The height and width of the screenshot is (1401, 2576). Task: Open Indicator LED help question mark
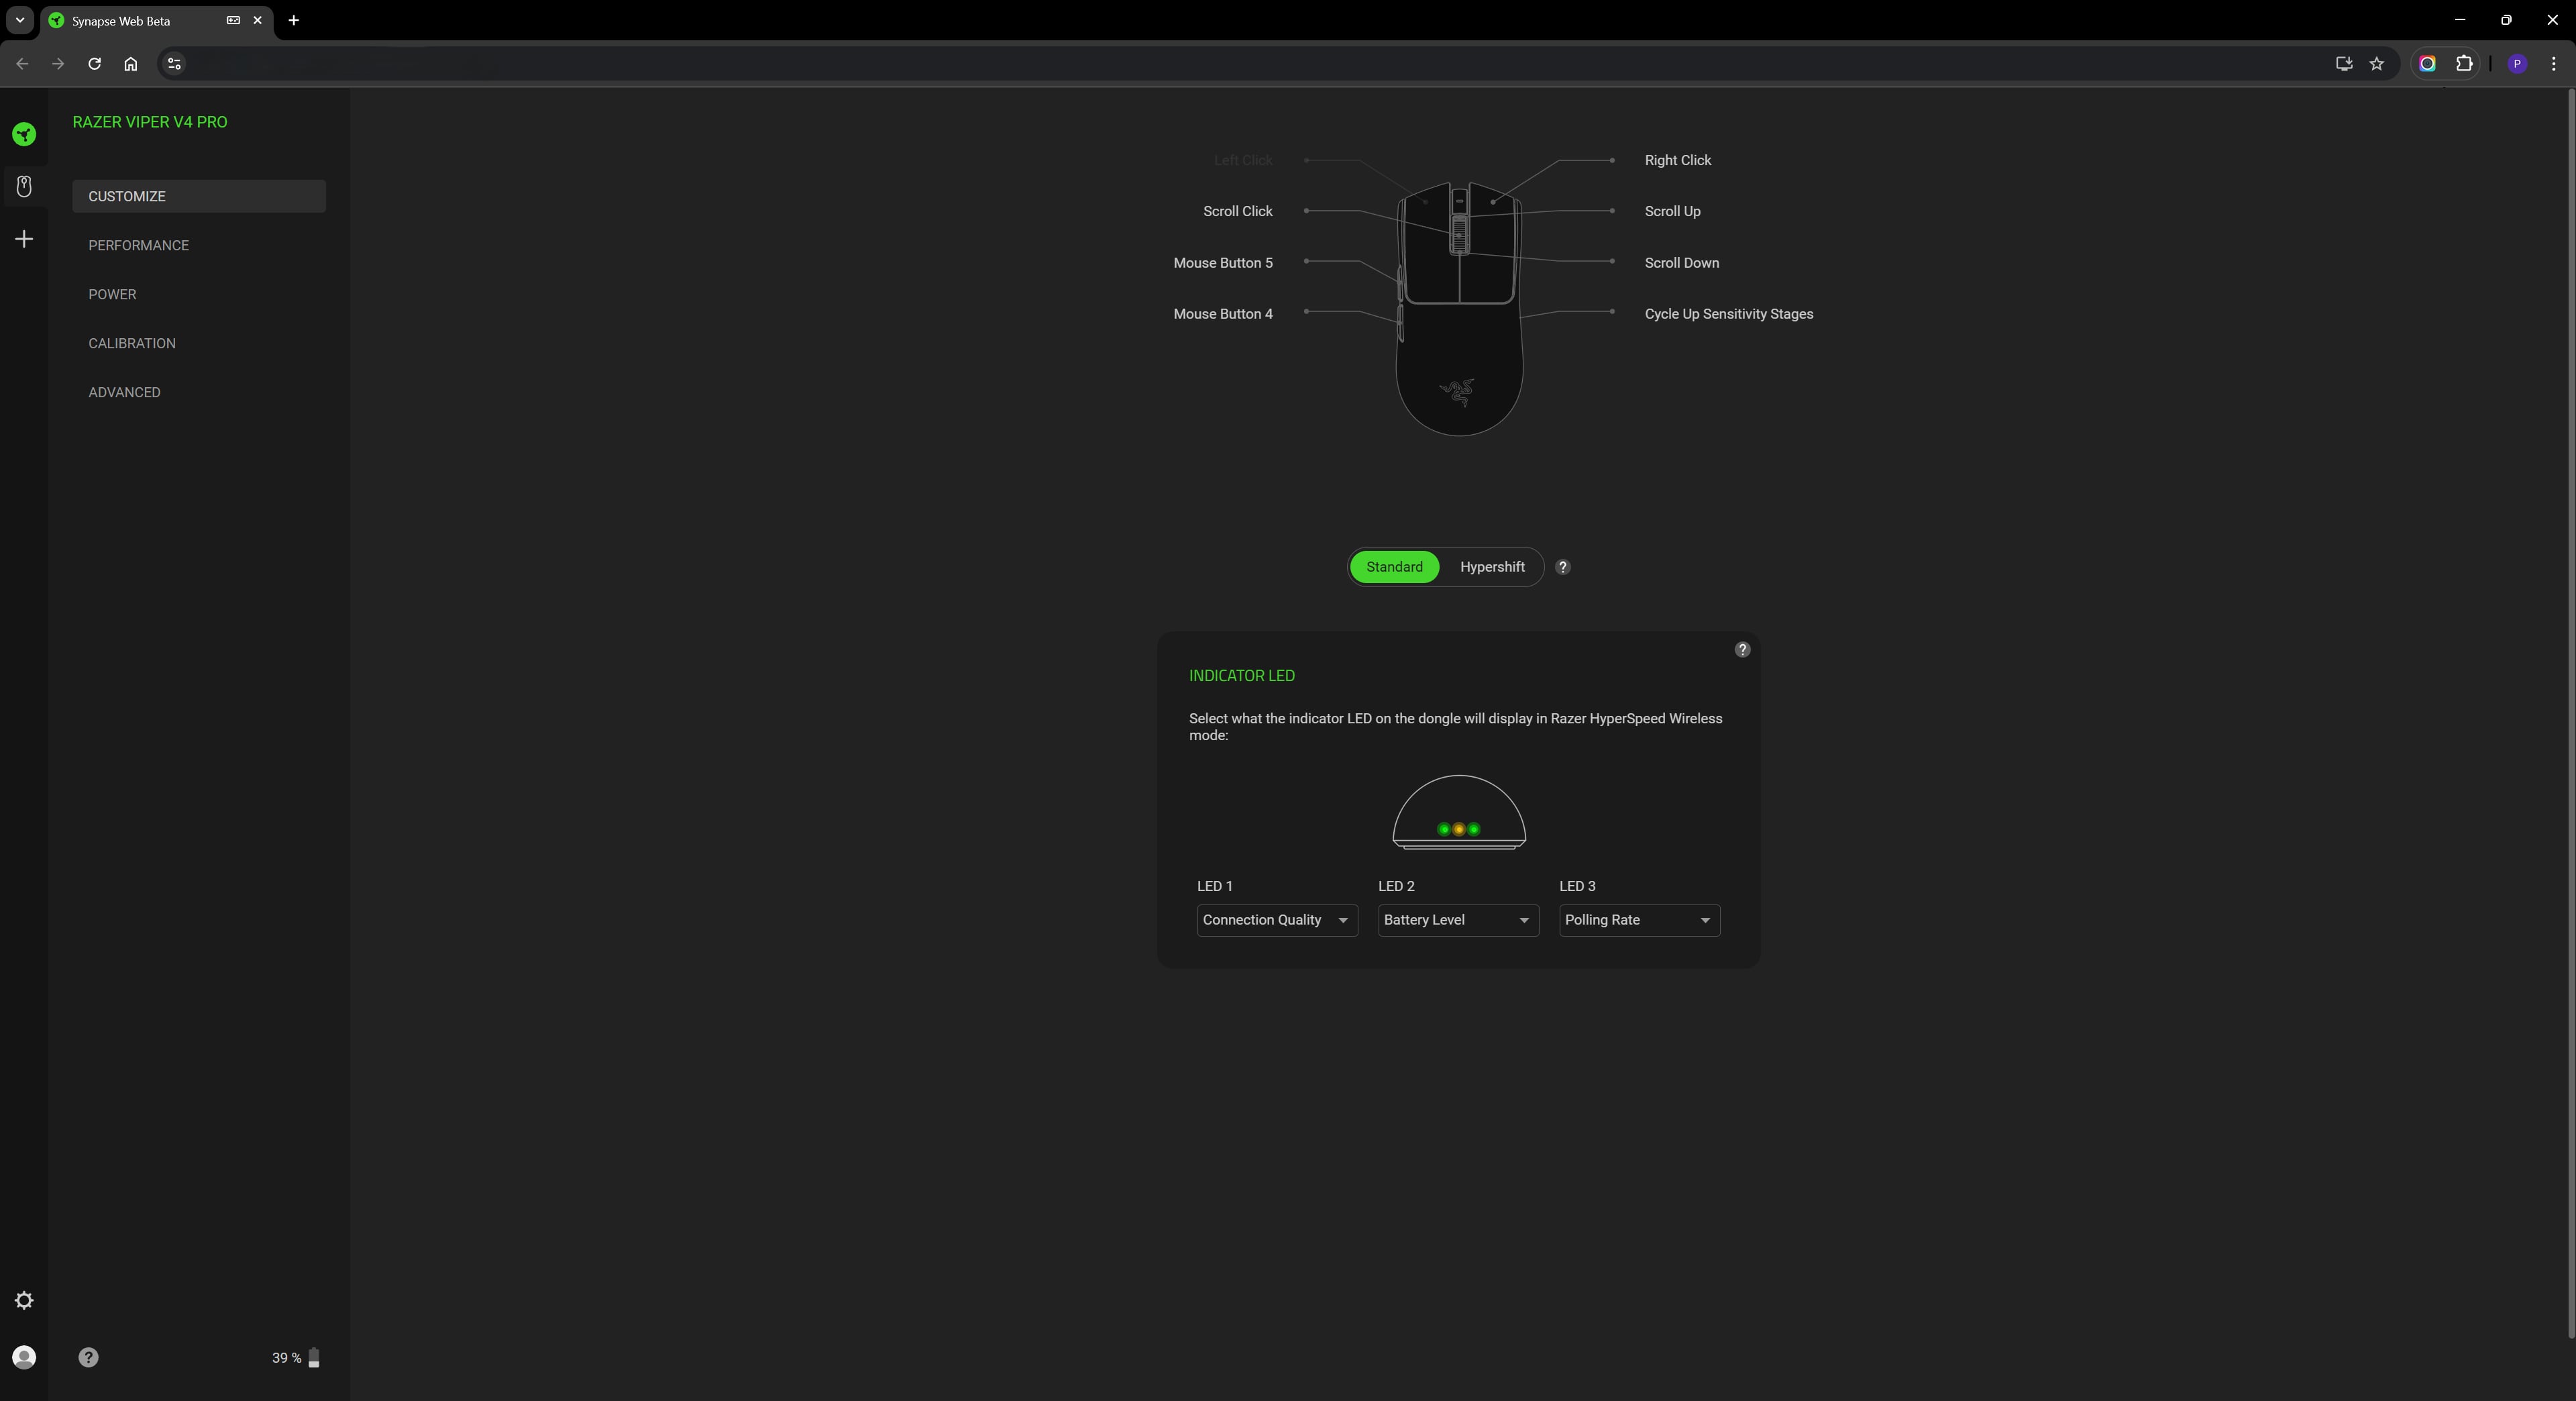point(1743,649)
